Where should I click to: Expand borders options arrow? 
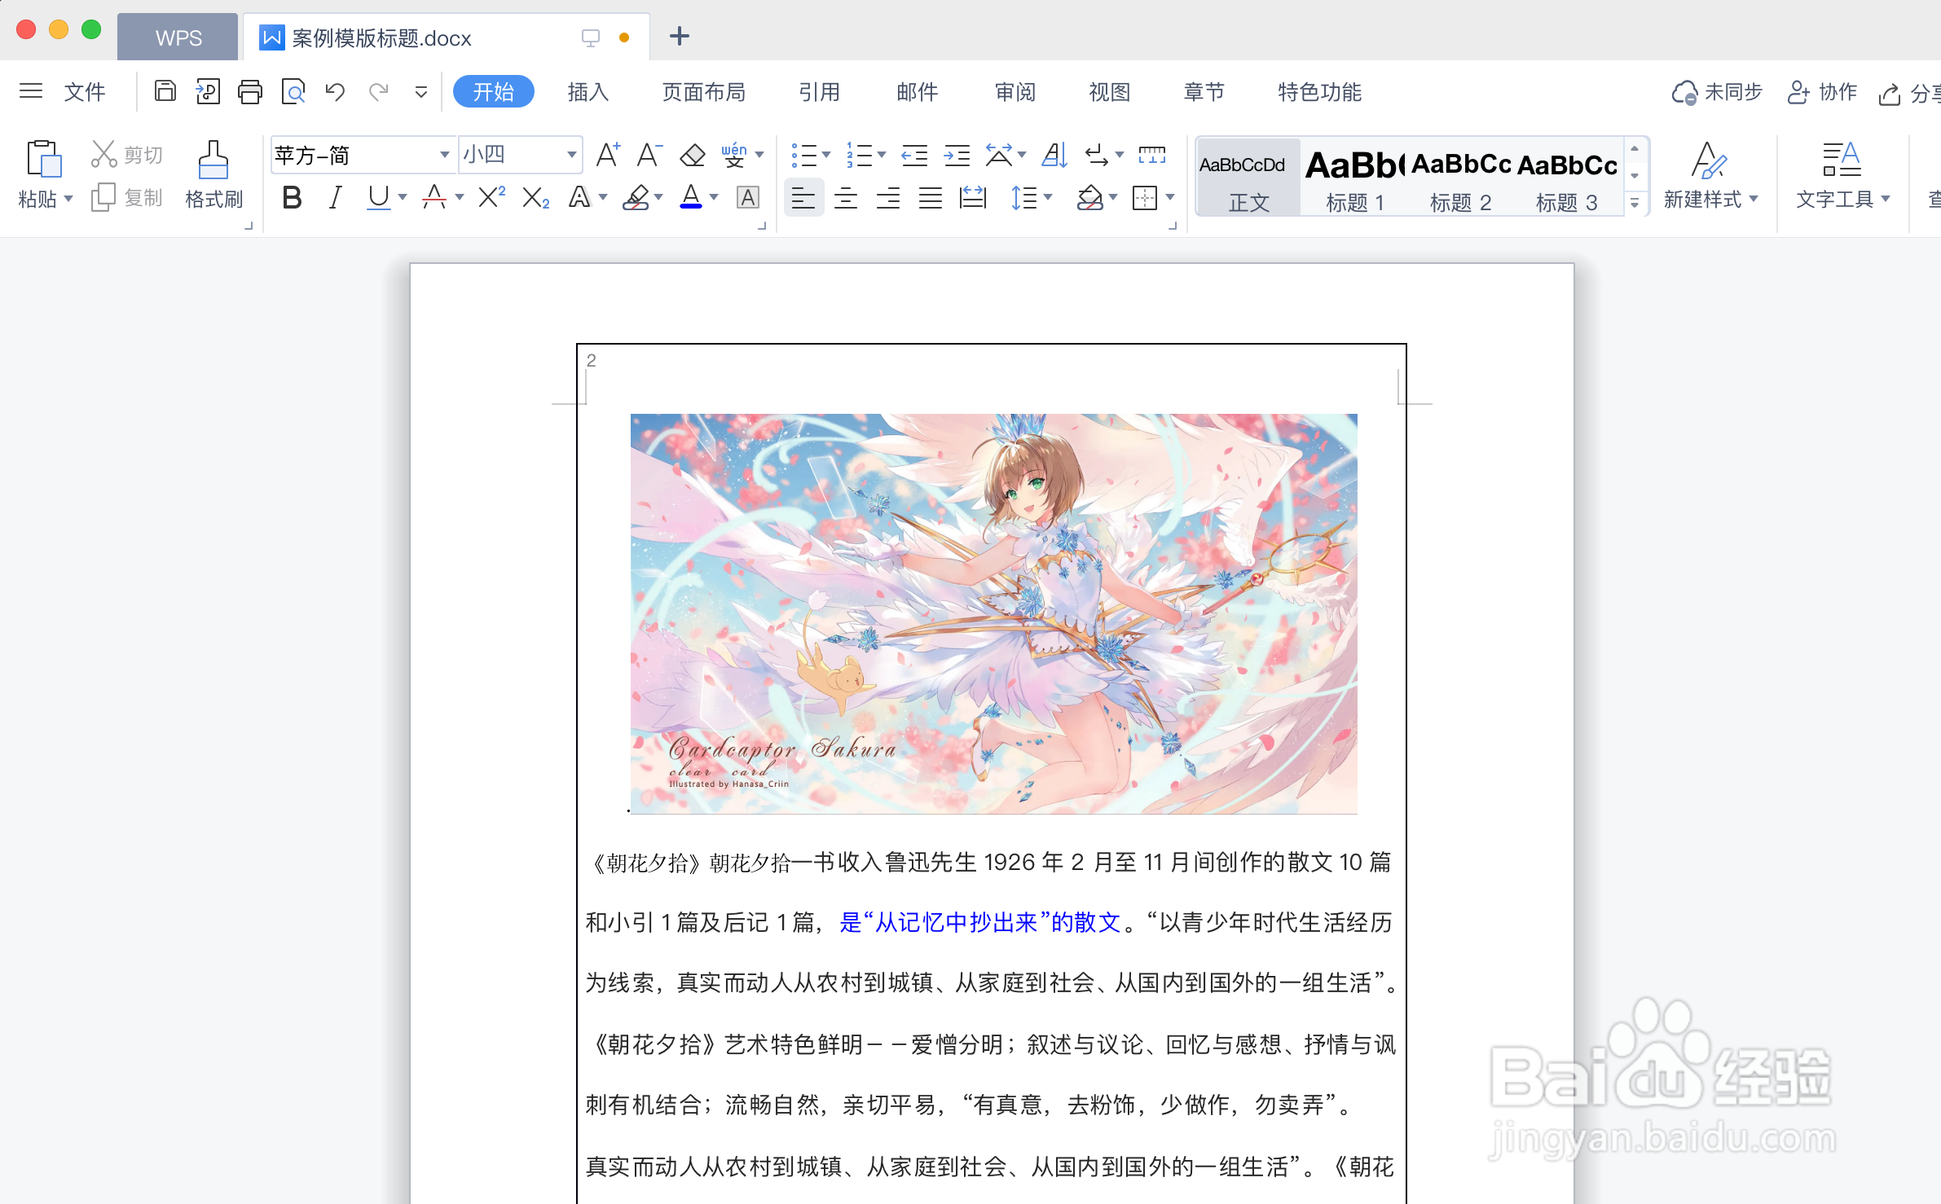tap(1170, 198)
